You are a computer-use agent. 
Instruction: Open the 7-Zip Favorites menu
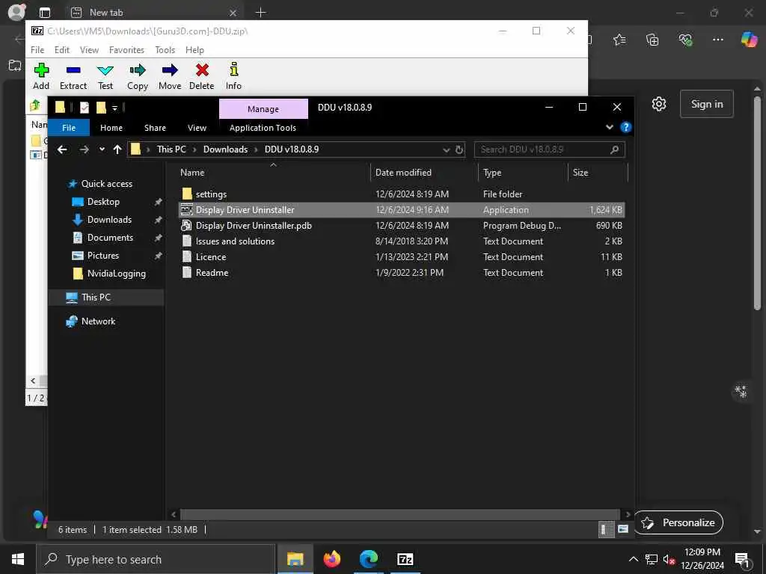[126, 50]
